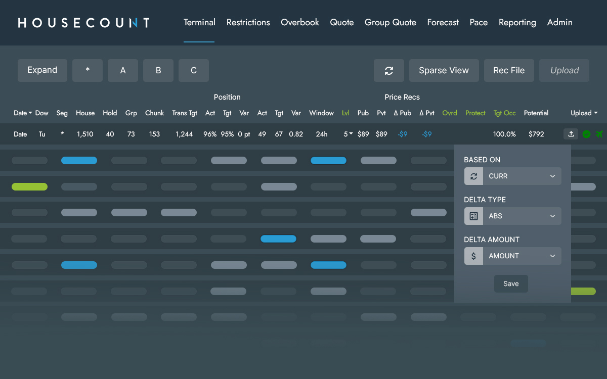Expand the Delta Amount dropdown
Image resolution: width=607 pixels, height=379 pixels.
pos(522,256)
